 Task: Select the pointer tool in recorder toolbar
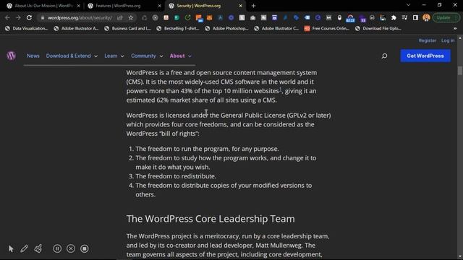tap(11, 248)
